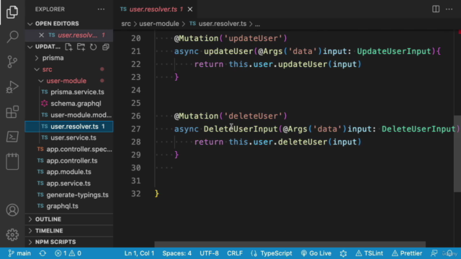Click src in the breadcrumb path

point(126,24)
